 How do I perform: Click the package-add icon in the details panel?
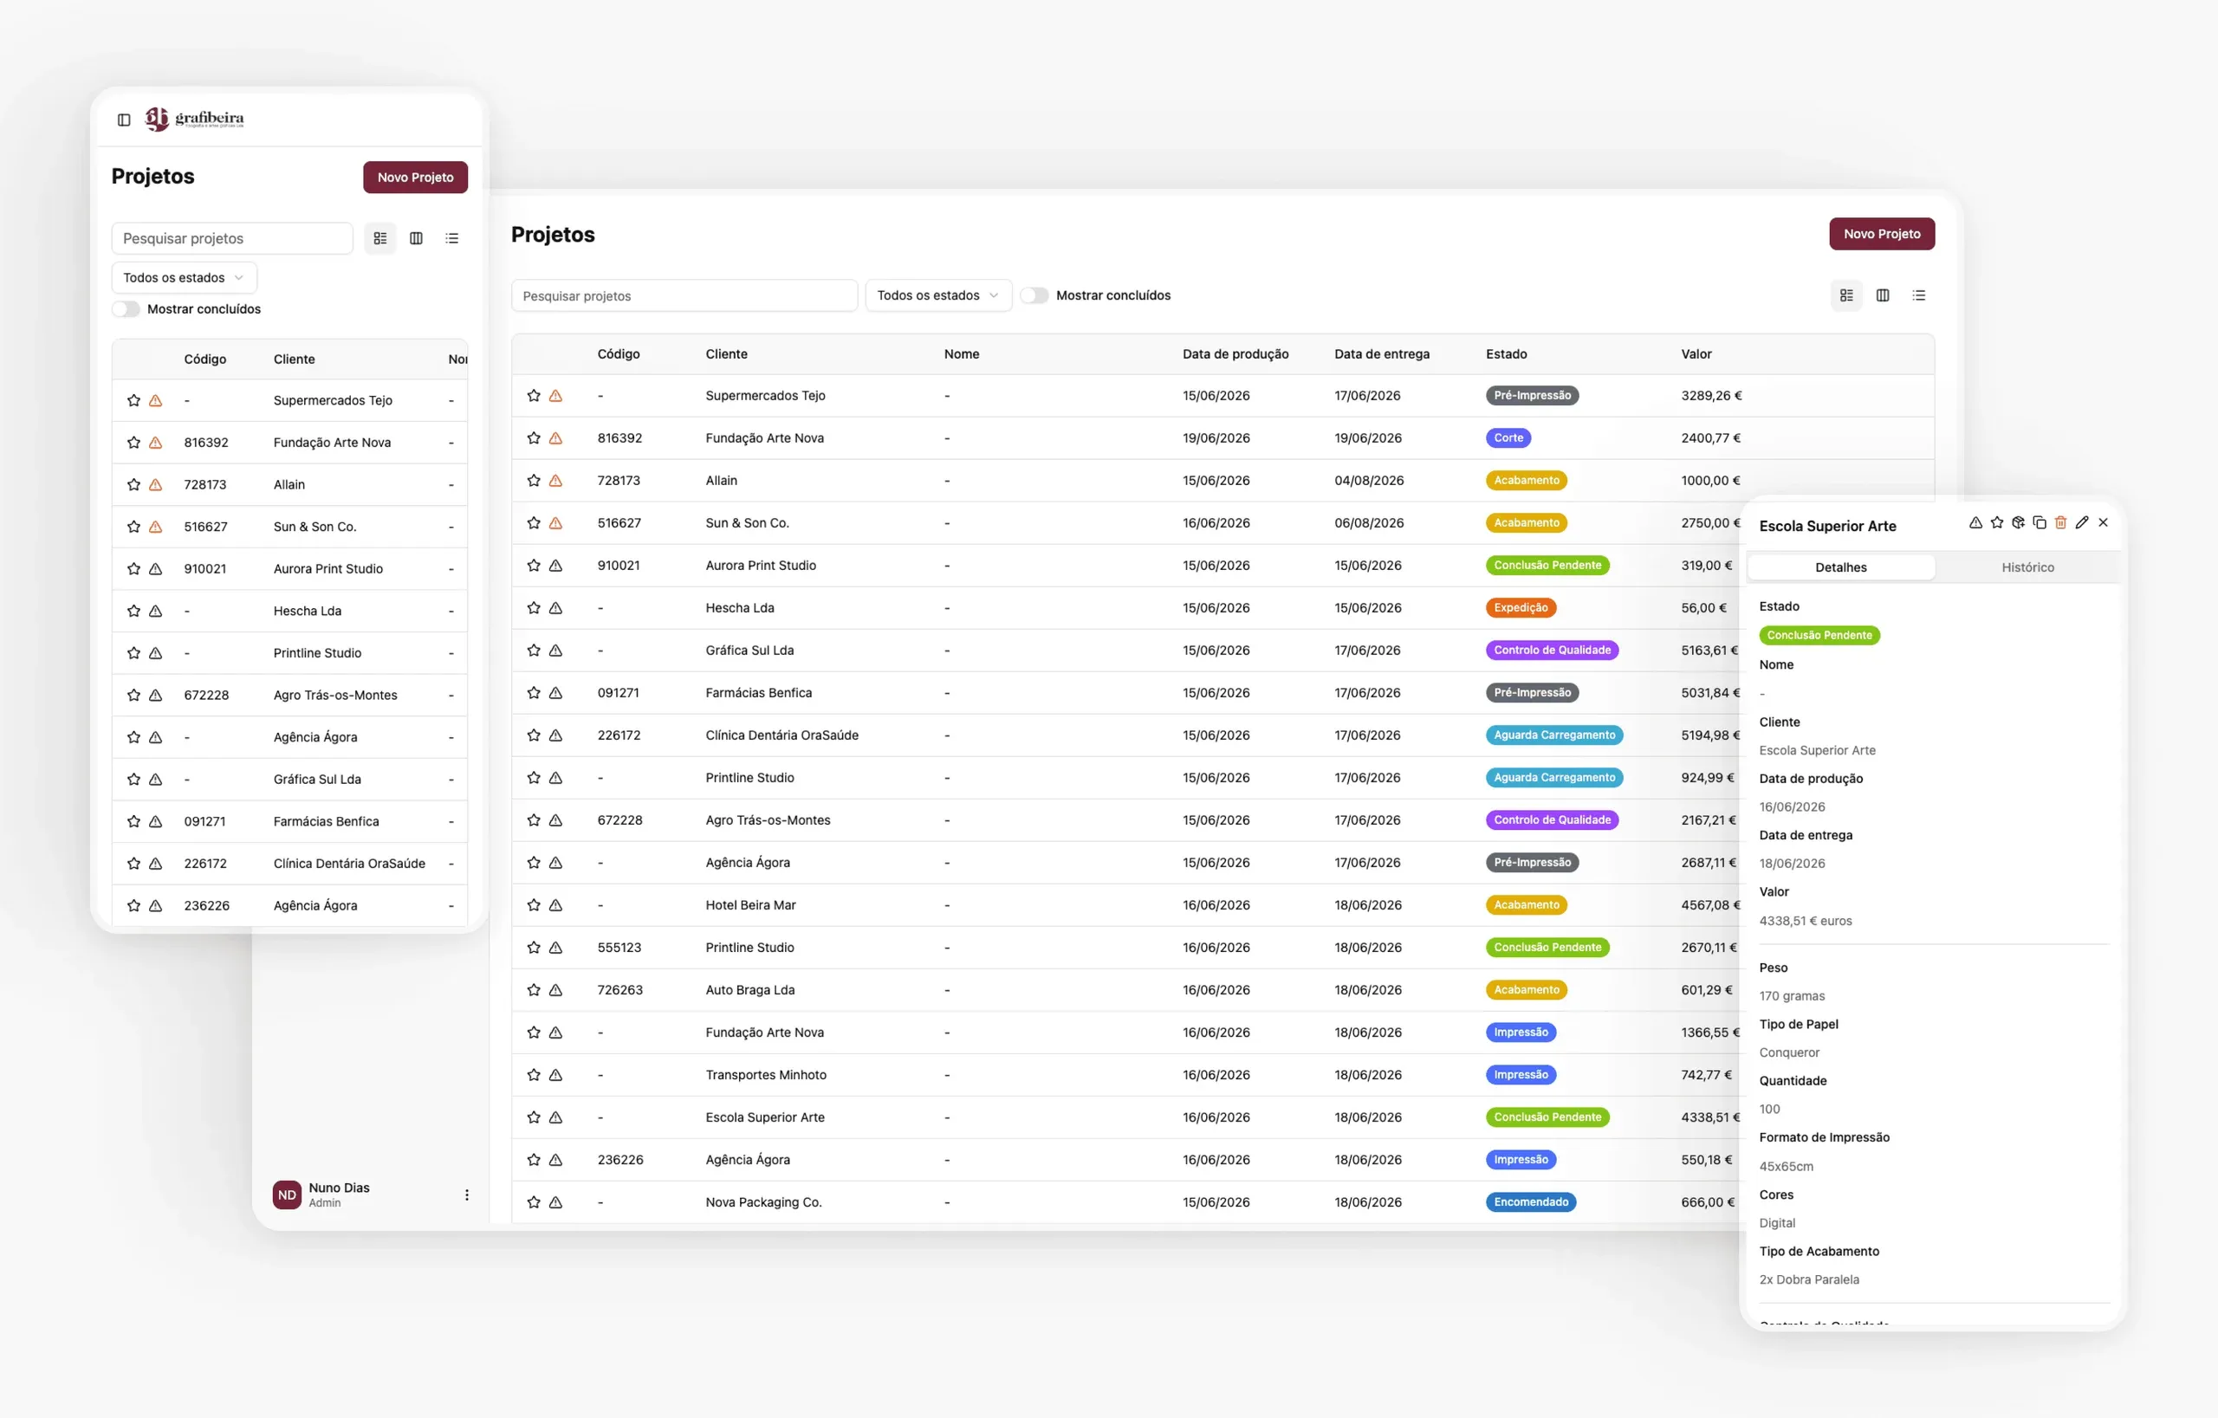click(x=2017, y=523)
